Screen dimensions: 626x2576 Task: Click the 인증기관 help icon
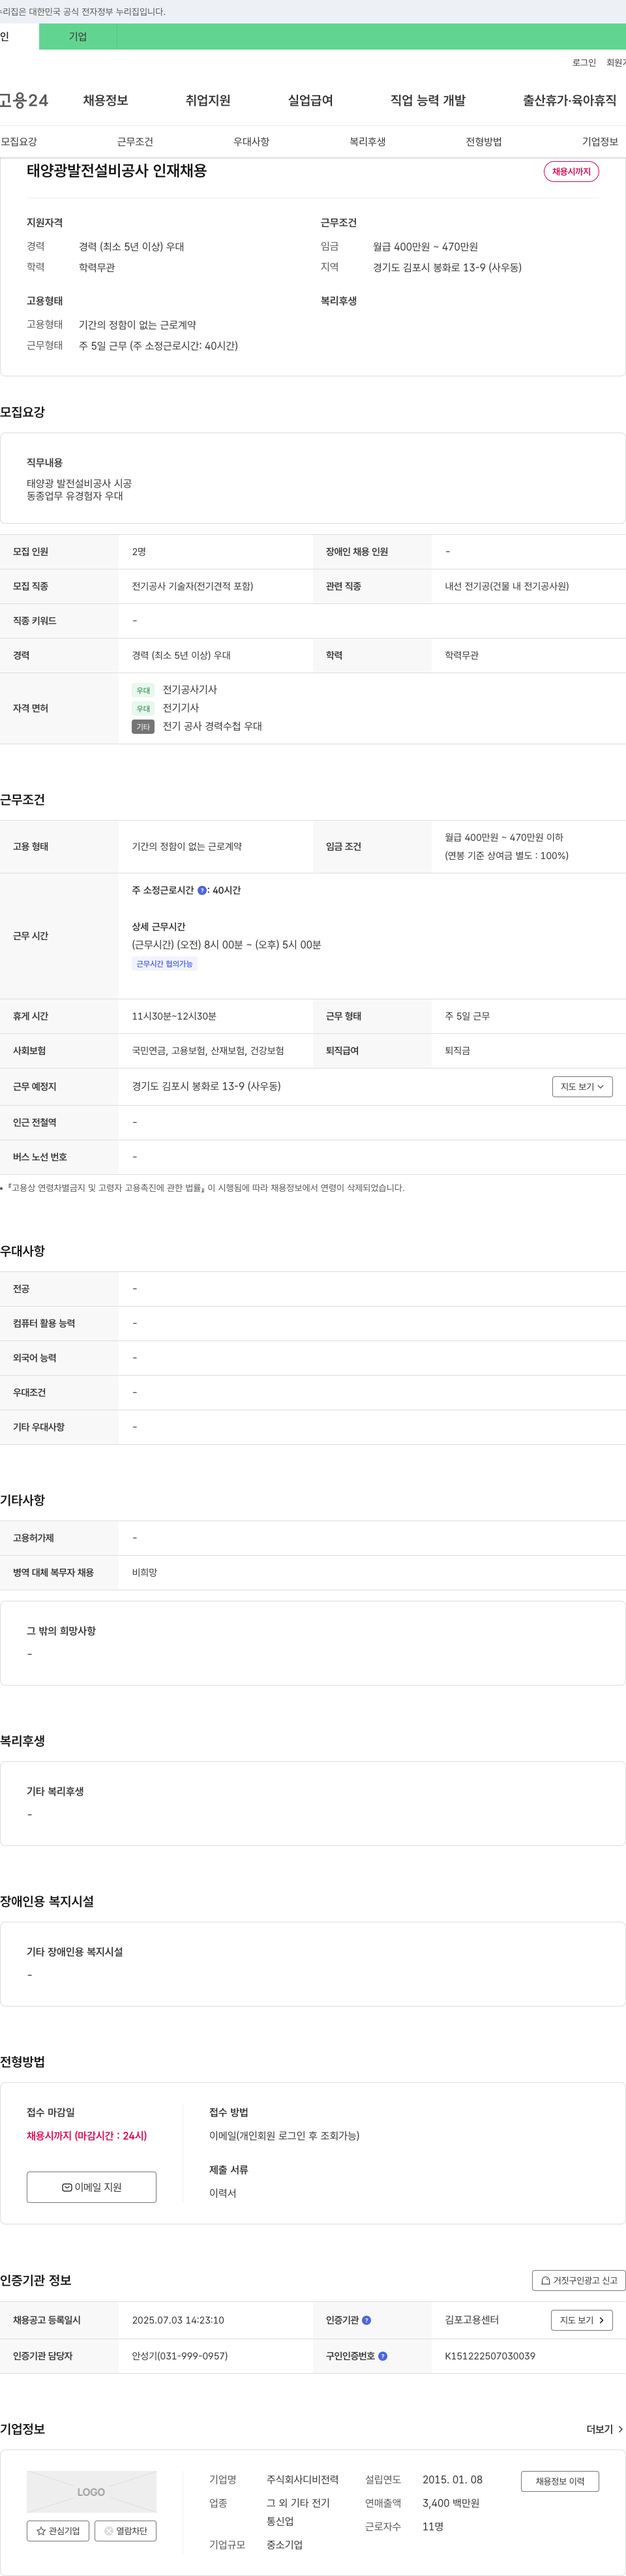coord(366,2320)
